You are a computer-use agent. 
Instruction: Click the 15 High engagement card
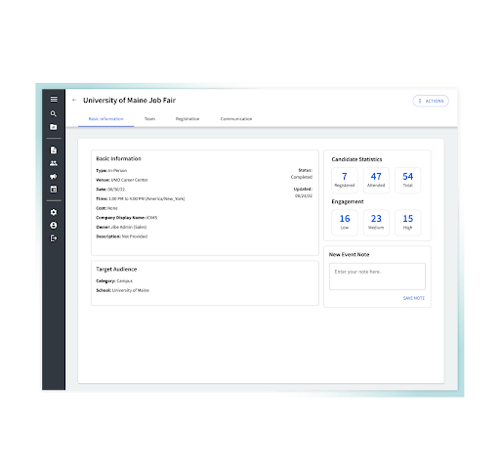pos(407,223)
